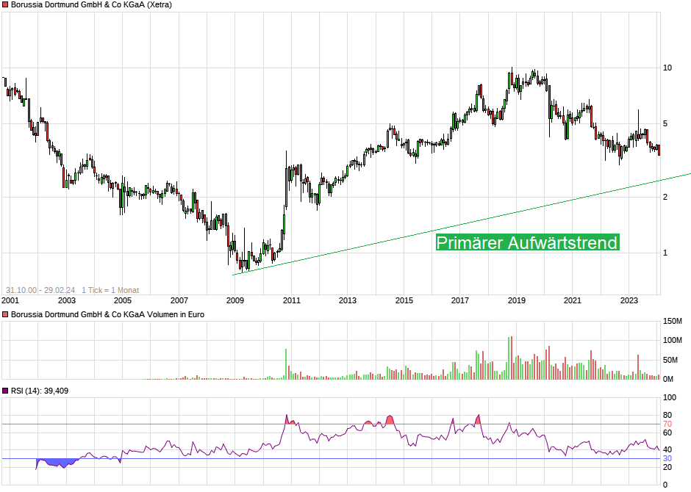This screenshot has height=492, width=691.
Task: Click the 2023 year label on time axis
Action: pos(629,300)
